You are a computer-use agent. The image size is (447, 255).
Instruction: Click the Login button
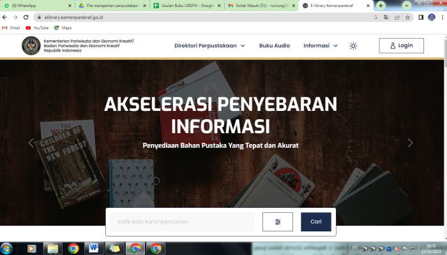point(401,46)
